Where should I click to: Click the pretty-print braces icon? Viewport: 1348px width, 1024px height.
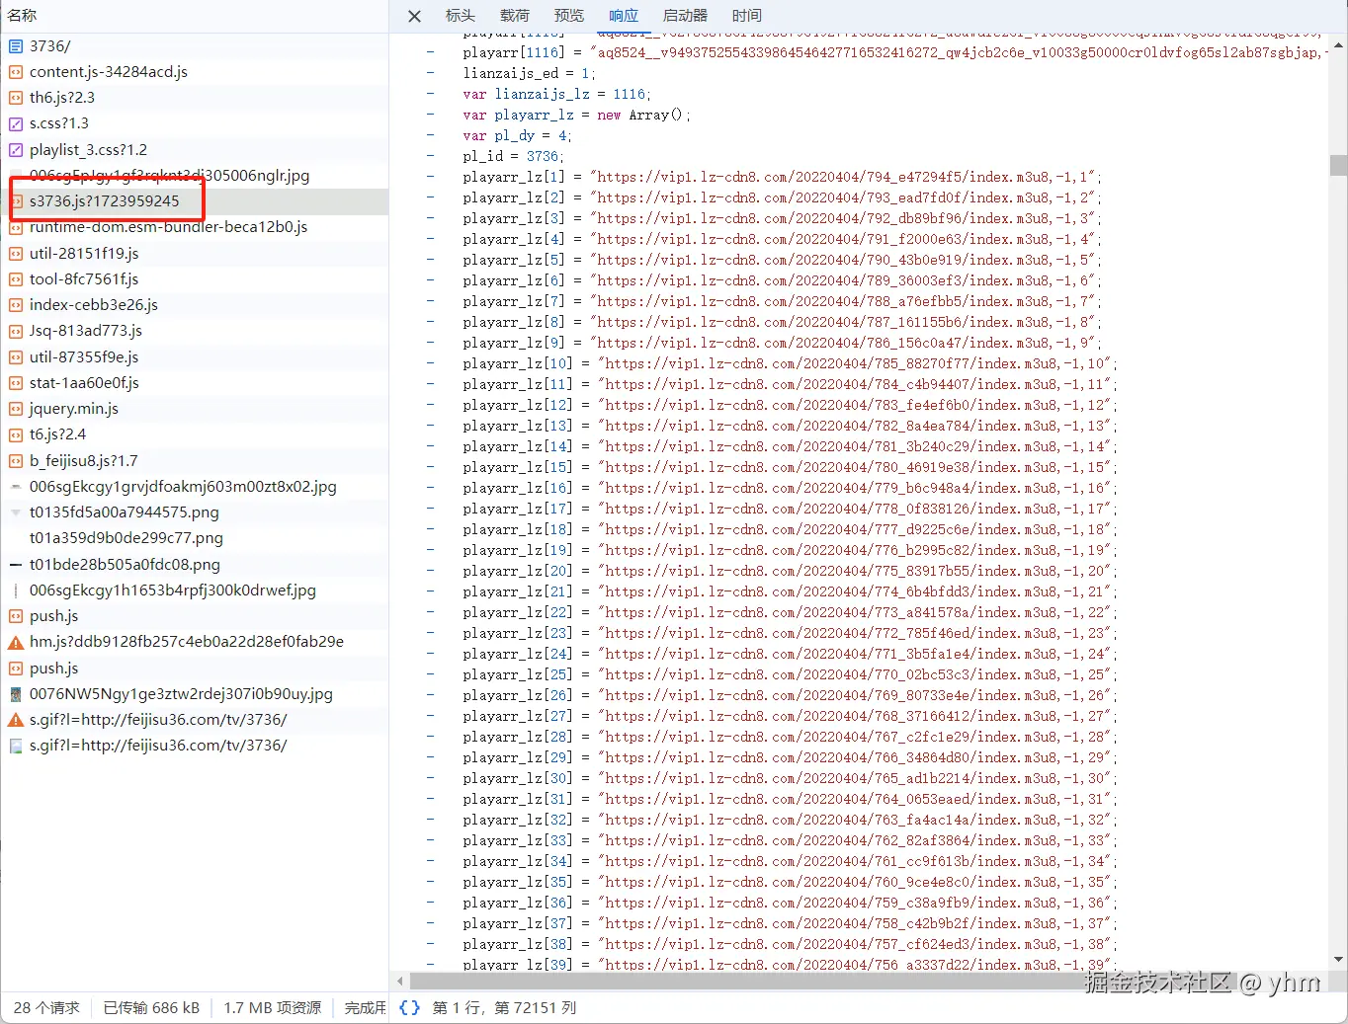pyautogui.click(x=409, y=1007)
